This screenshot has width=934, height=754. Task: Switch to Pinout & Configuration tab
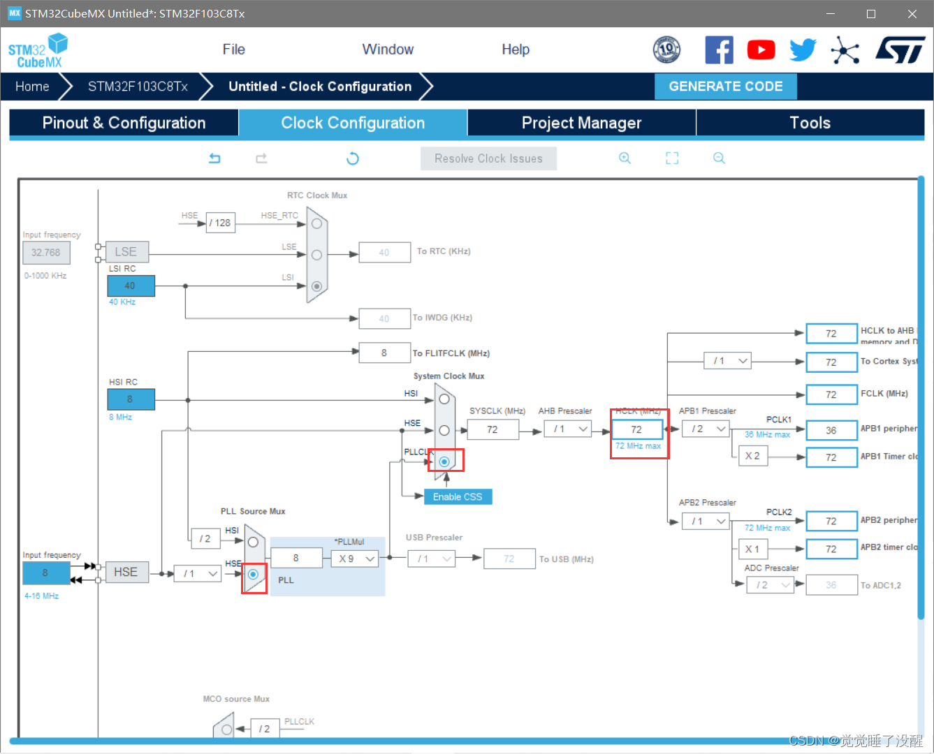(x=124, y=123)
